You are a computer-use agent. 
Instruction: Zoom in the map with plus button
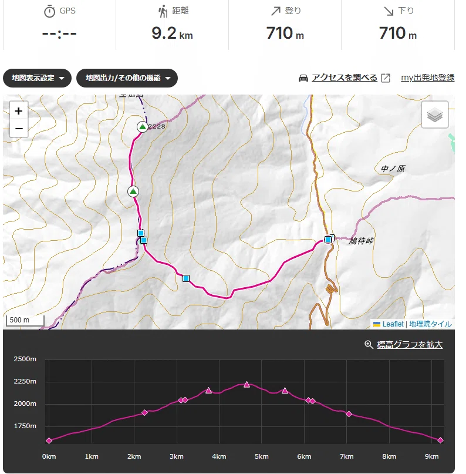(19, 111)
